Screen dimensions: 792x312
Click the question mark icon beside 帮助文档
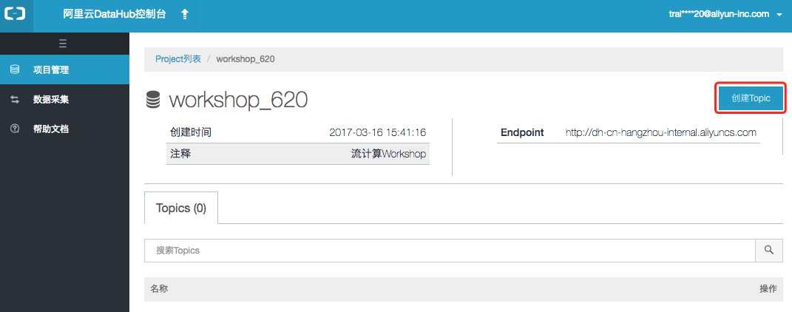tap(15, 129)
